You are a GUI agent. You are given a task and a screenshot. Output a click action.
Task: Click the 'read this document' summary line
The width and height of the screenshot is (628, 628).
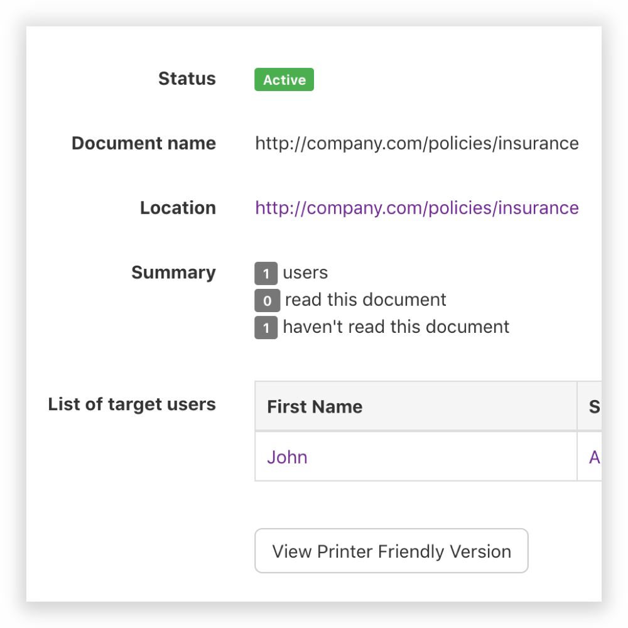pos(365,300)
